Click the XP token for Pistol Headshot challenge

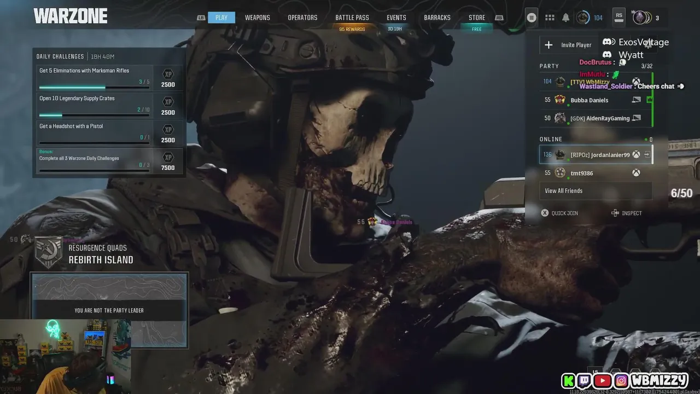[168, 130]
